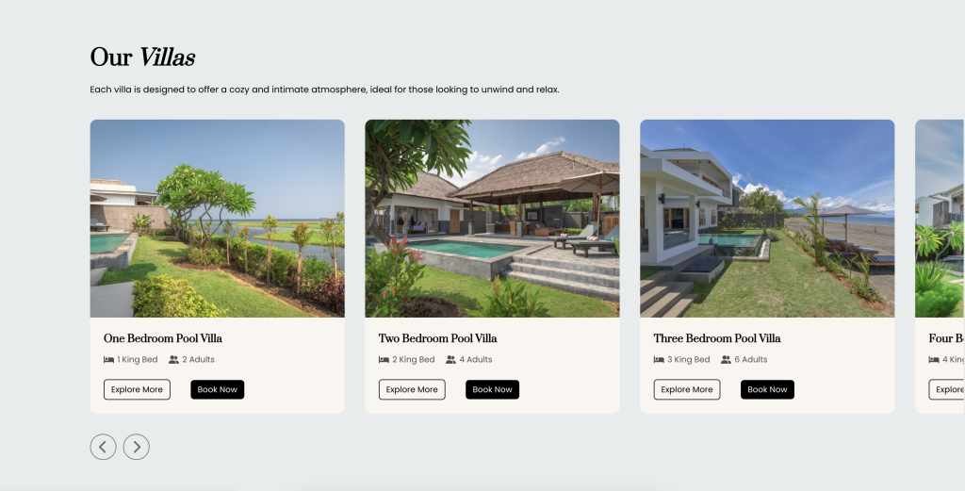Open the One Bedroom Pool Villa photo
This screenshot has height=491, width=965.
pyautogui.click(x=218, y=219)
